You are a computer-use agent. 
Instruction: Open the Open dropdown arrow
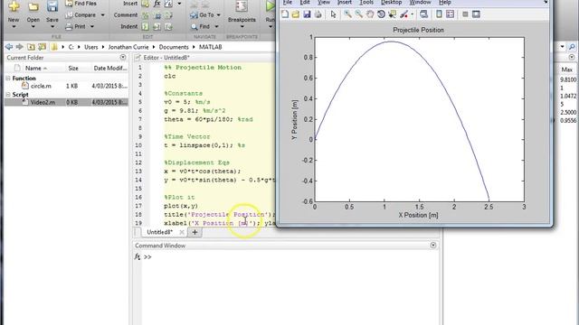tap(33, 27)
